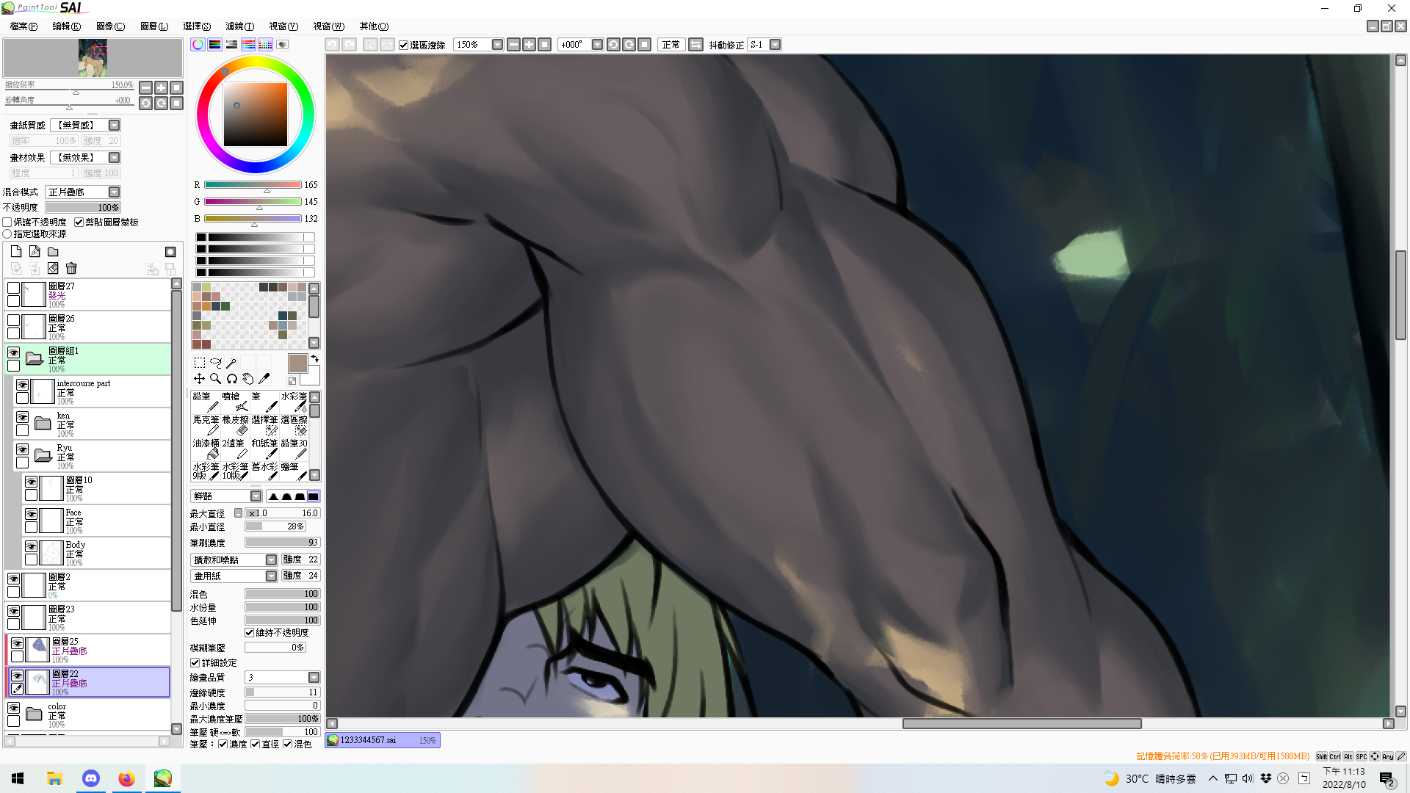Open the 濾鏡(T) filter menu
Viewport: 1410px width, 793px height.
pyautogui.click(x=239, y=26)
